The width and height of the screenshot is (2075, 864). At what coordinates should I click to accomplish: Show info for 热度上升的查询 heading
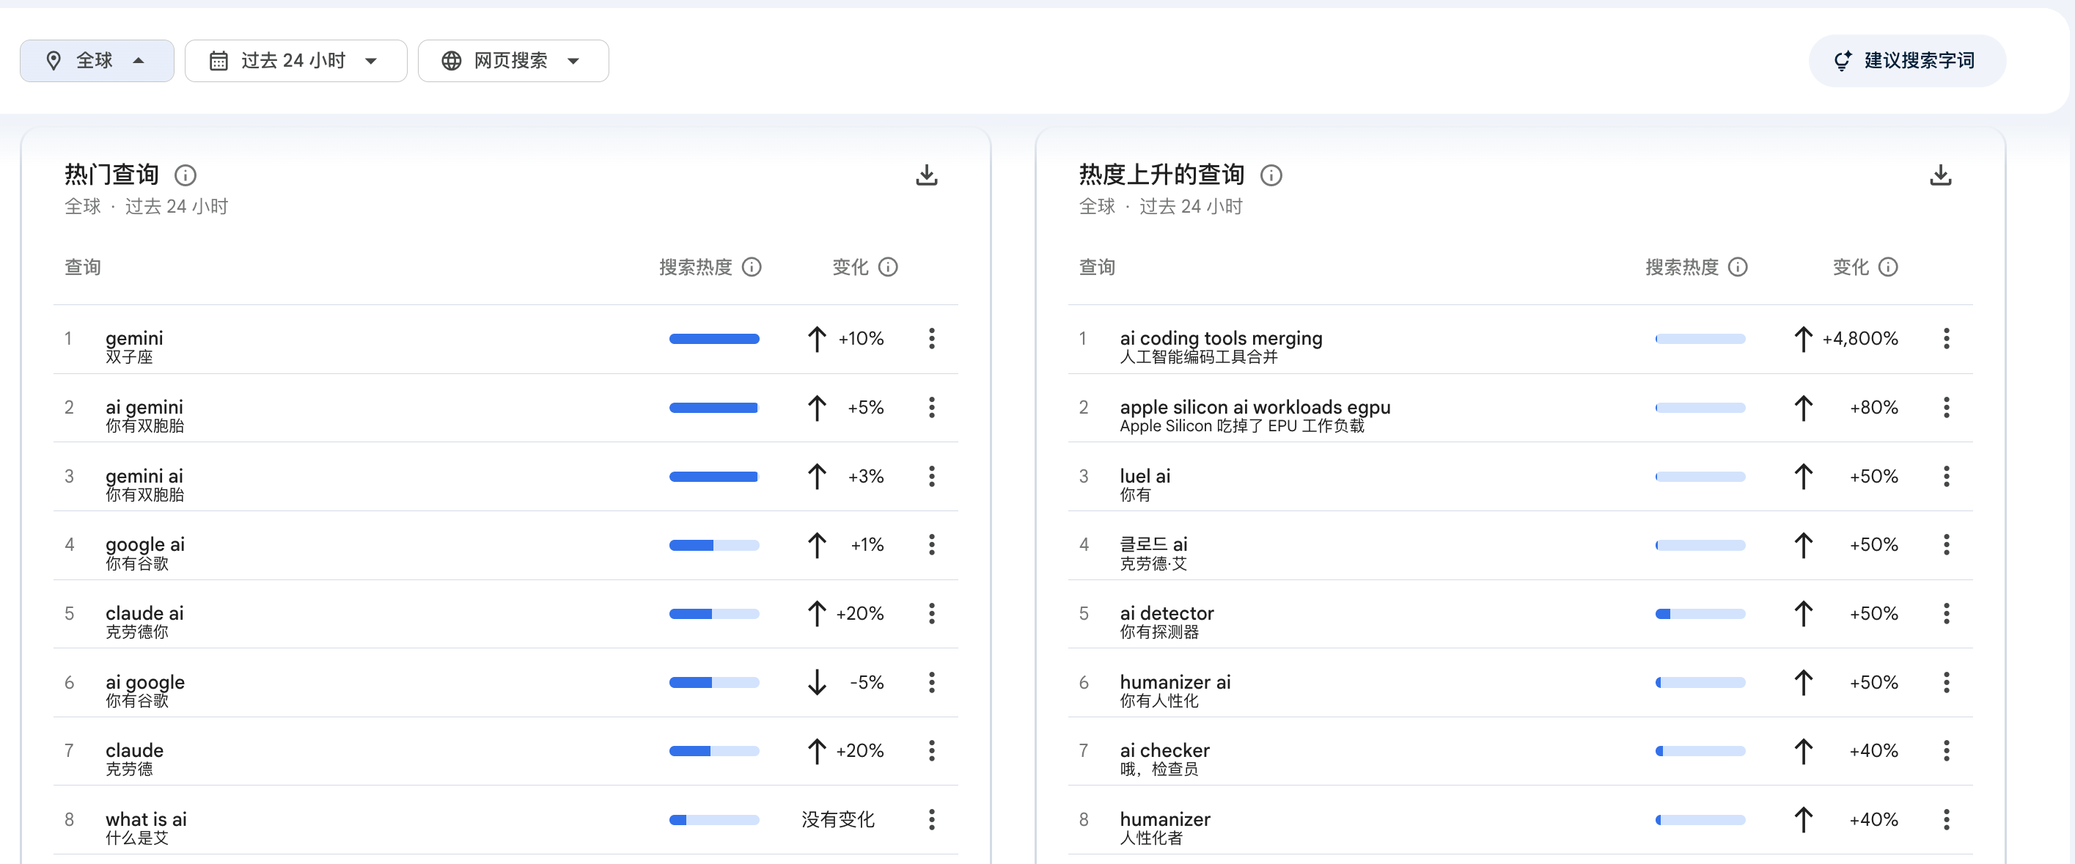pyautogui.click(x=1271, y=175)
